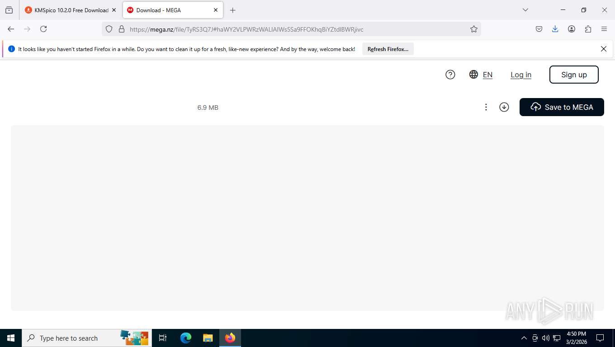Open the extensions puzzle icon
The image size is (615, 347).
[x=588, y=29]
